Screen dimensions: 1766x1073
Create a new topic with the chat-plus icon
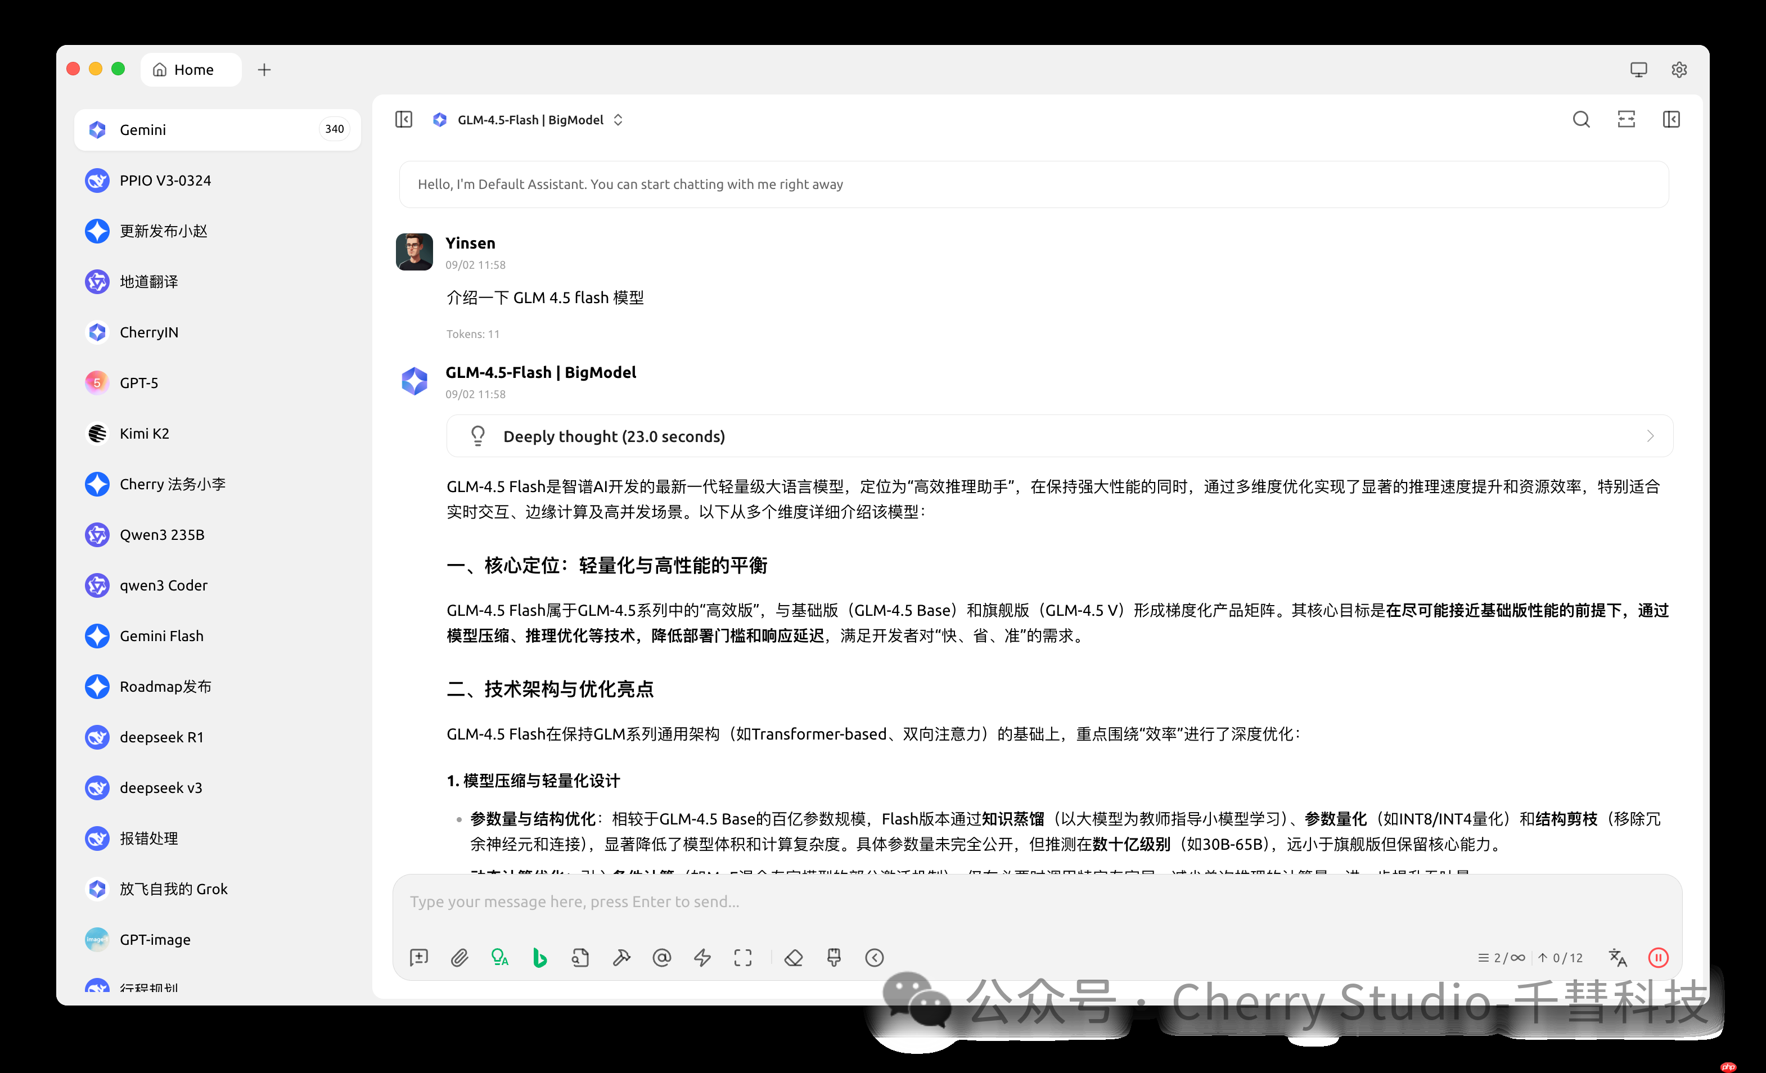[418, 958]
